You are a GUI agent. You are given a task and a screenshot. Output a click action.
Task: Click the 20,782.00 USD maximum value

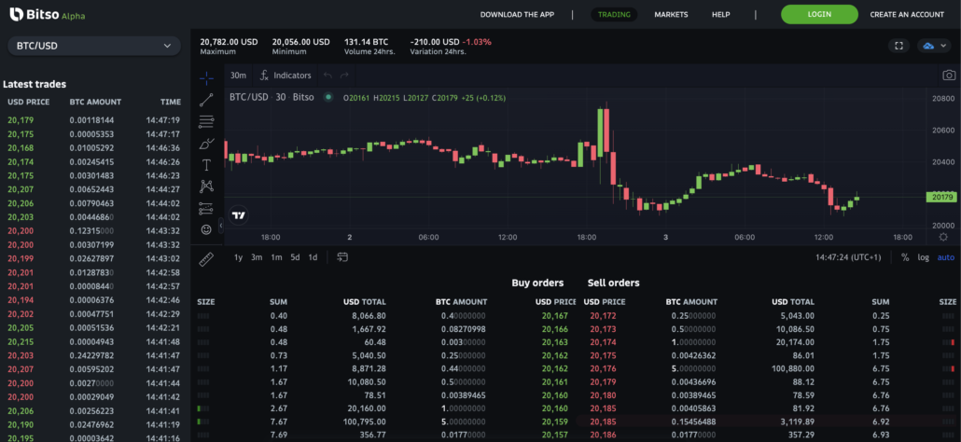coord(229,42)
